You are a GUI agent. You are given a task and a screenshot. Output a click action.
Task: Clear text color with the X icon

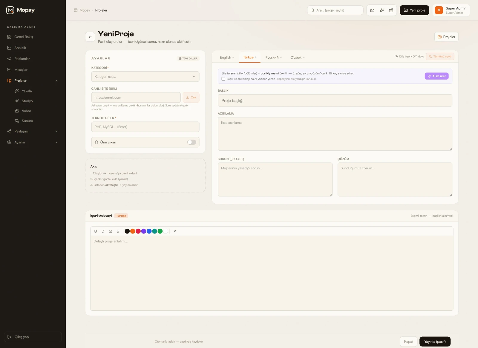point(175,231)
